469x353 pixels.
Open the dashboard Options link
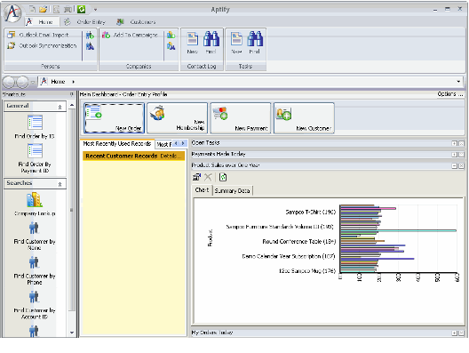[450, 94]
